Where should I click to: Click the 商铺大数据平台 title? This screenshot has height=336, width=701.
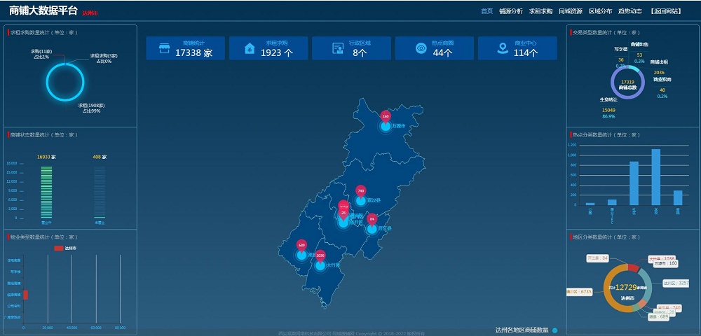[x=43, y=10]
